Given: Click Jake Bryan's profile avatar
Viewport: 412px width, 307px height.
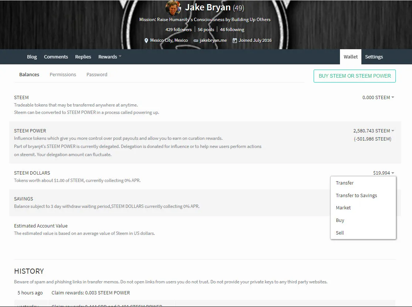Looking at the screenshot, I should (173, 8).
